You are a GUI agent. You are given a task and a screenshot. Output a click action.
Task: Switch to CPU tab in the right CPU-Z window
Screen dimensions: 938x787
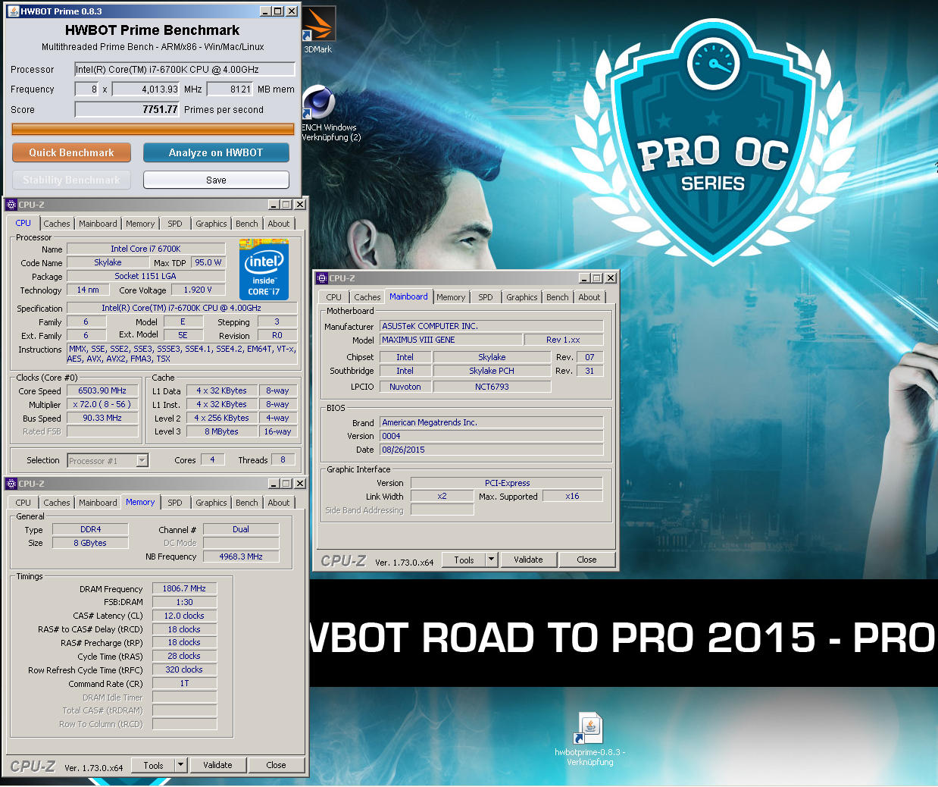pos(334,297)
